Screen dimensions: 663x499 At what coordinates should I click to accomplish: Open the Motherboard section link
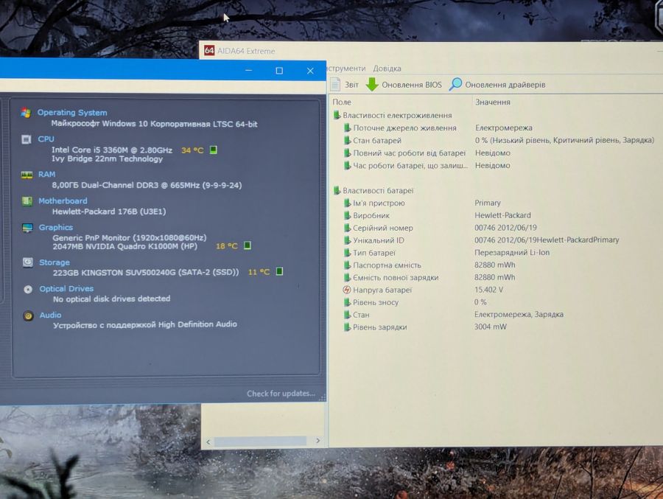(x=63, y=201)
